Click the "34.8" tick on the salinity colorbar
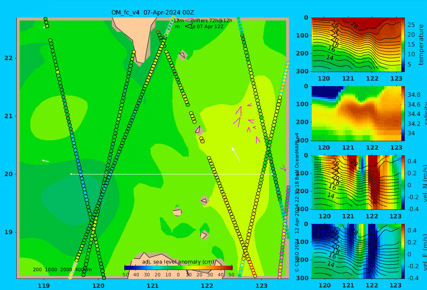The image size is (427, 290). point(414,95)
